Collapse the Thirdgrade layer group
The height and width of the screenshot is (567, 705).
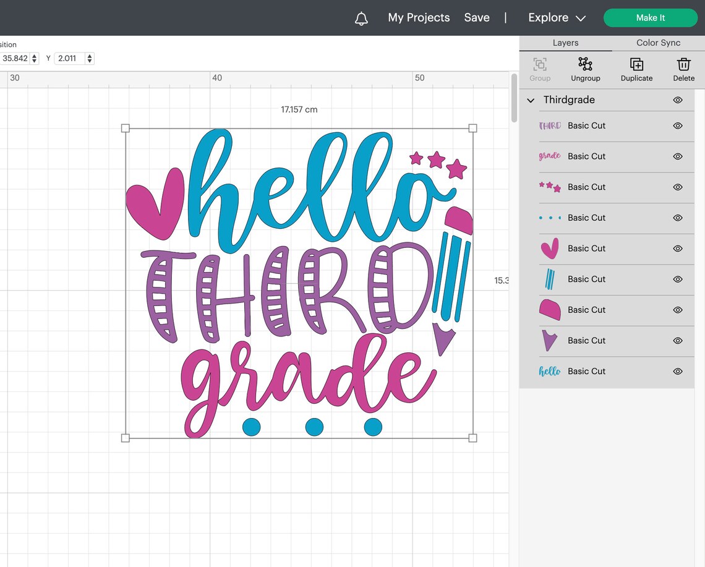click(531, 100)
